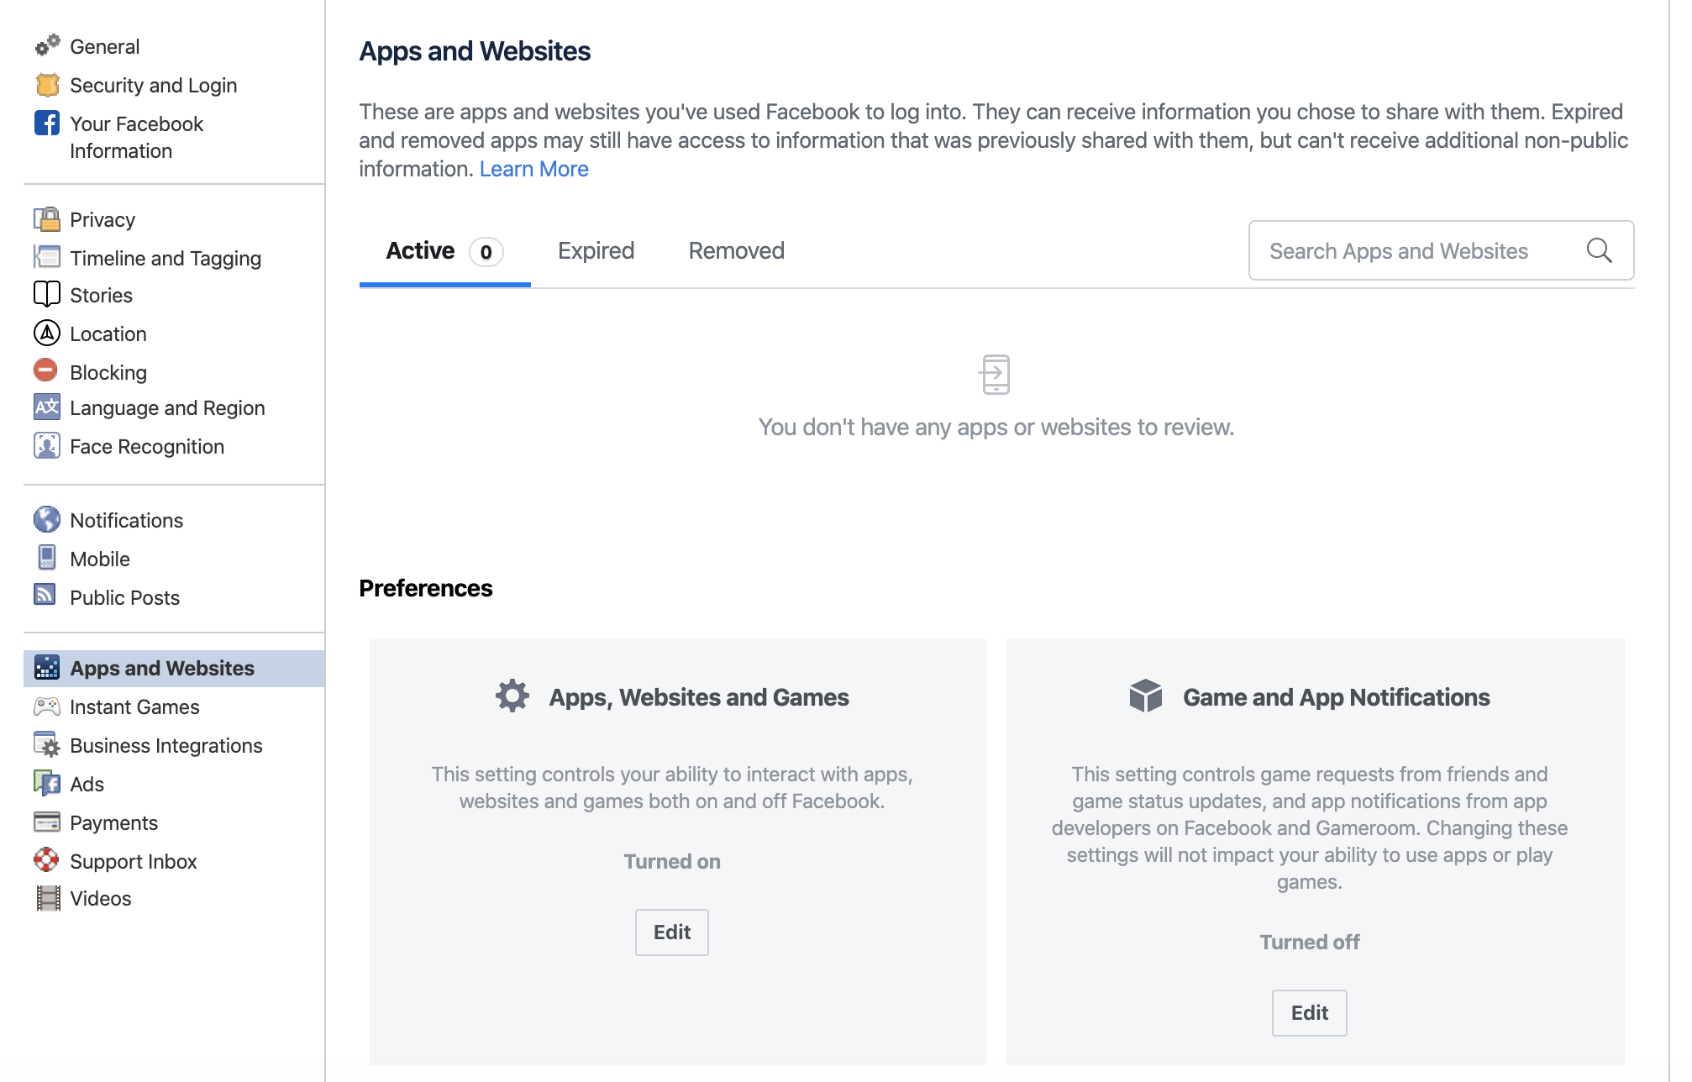Select the Active tab
1692x1082 pixels.
coord(444,251)
